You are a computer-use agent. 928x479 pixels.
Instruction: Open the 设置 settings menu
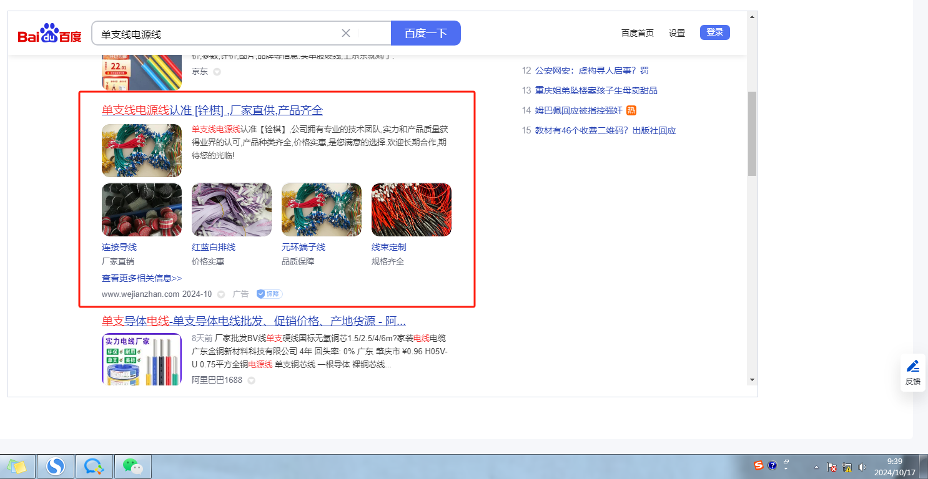(x=677, y=33)
